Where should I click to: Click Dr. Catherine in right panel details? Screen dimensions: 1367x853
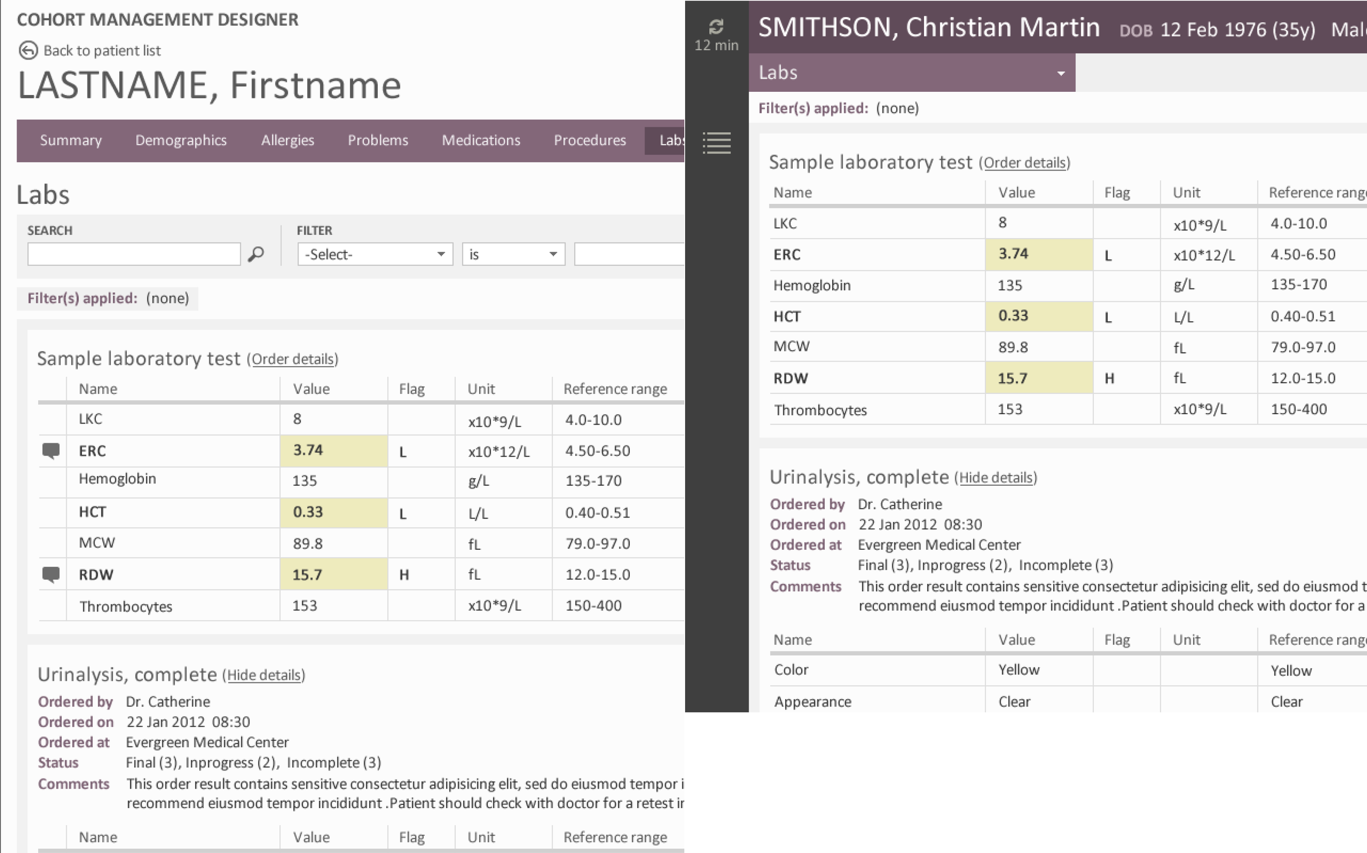pos(899,504)
